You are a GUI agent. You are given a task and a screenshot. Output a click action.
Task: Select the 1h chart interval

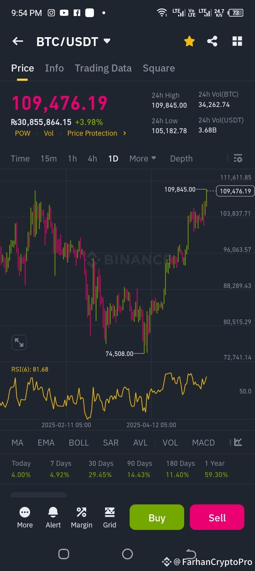72,158
